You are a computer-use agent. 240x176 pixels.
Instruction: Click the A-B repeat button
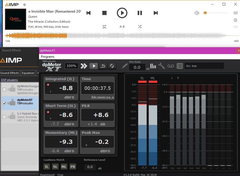pyautogui.click(x=122, y=27)
